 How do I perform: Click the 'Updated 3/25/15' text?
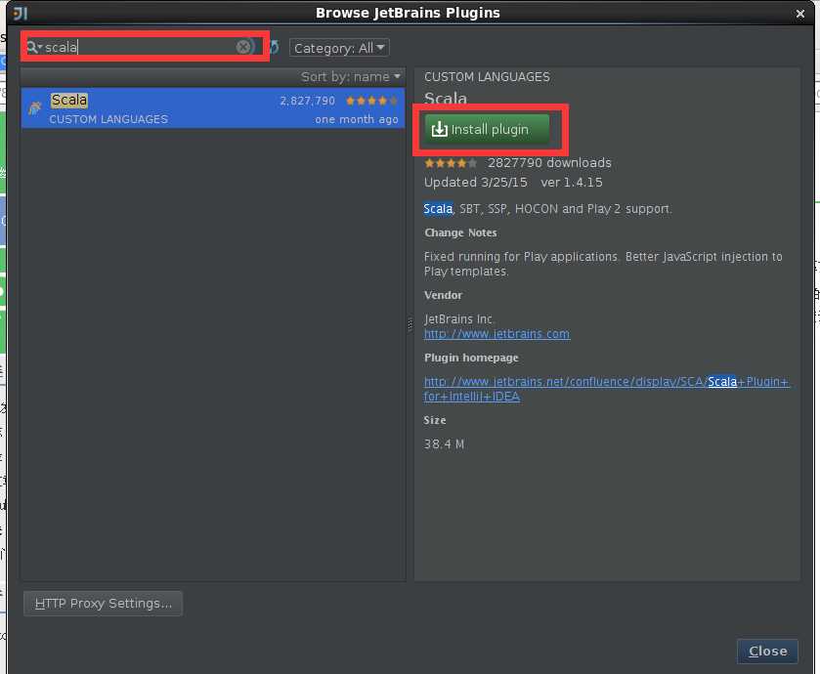tap(475, 183)
